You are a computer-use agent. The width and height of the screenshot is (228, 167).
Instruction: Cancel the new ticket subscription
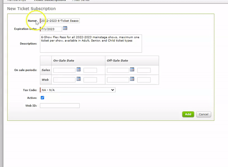pyautogui.click(x=204, y=114)
